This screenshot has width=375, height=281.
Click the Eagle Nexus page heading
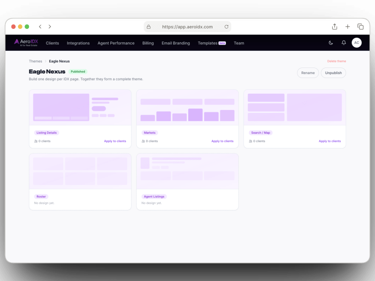47,71
